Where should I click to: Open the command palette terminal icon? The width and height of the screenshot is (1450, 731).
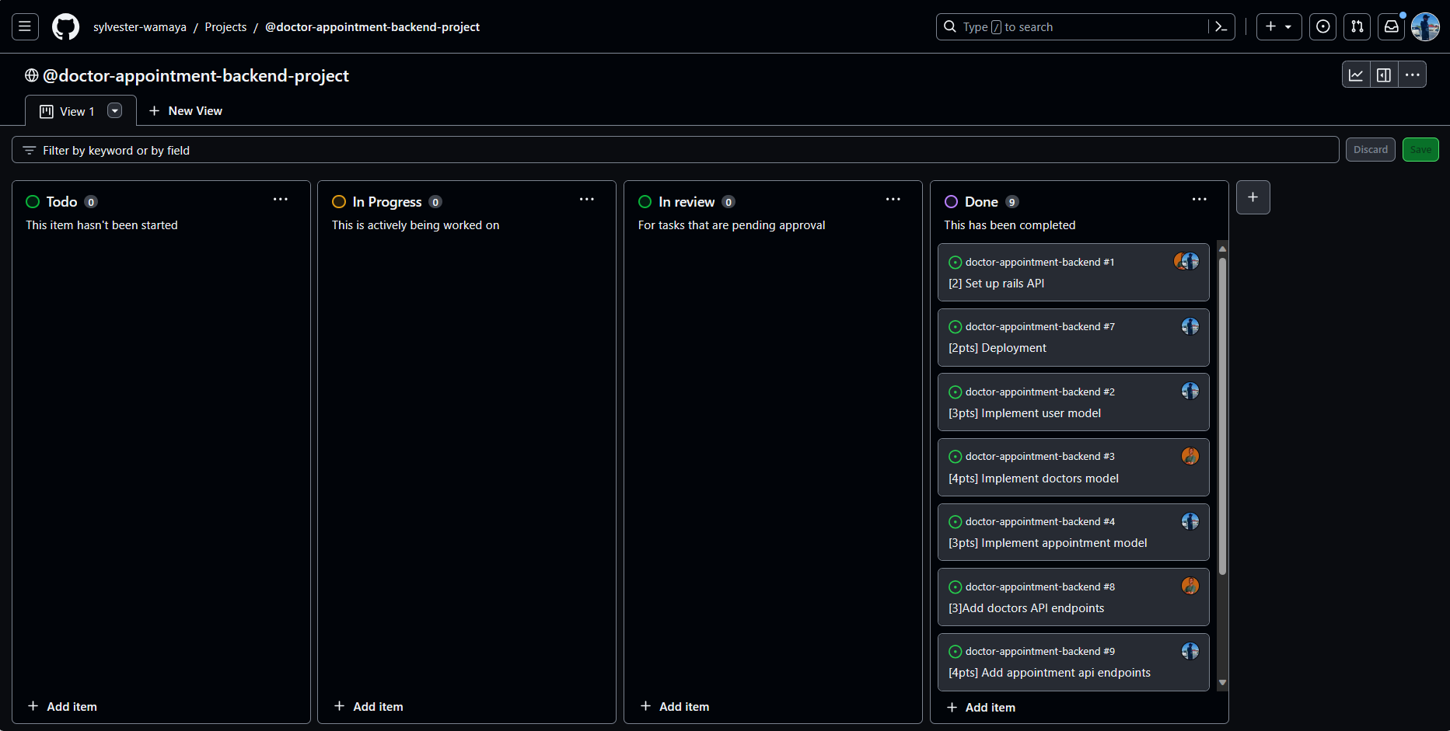click(1220, 26)
